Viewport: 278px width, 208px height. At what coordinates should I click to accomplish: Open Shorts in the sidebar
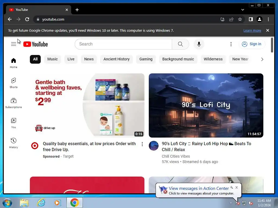pyautogui.click(x=14, y=83)
